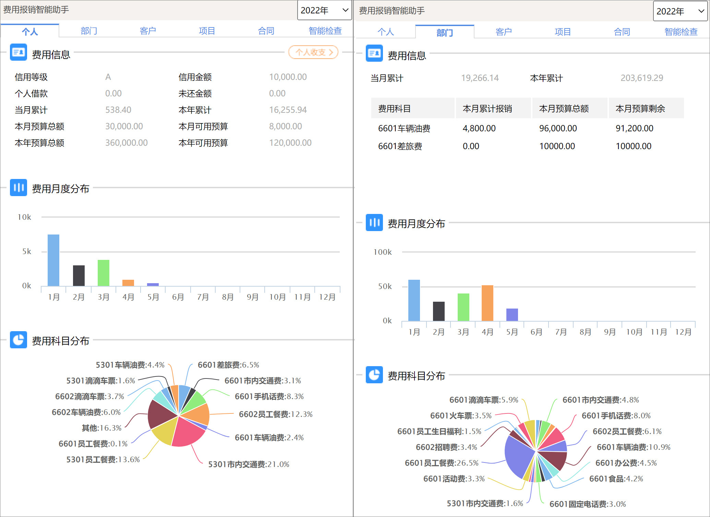Image resolution: width=710 pixels, height=517 pixels.
Task: Click left panel 费用信息 card icon
Action: point(18,52)
